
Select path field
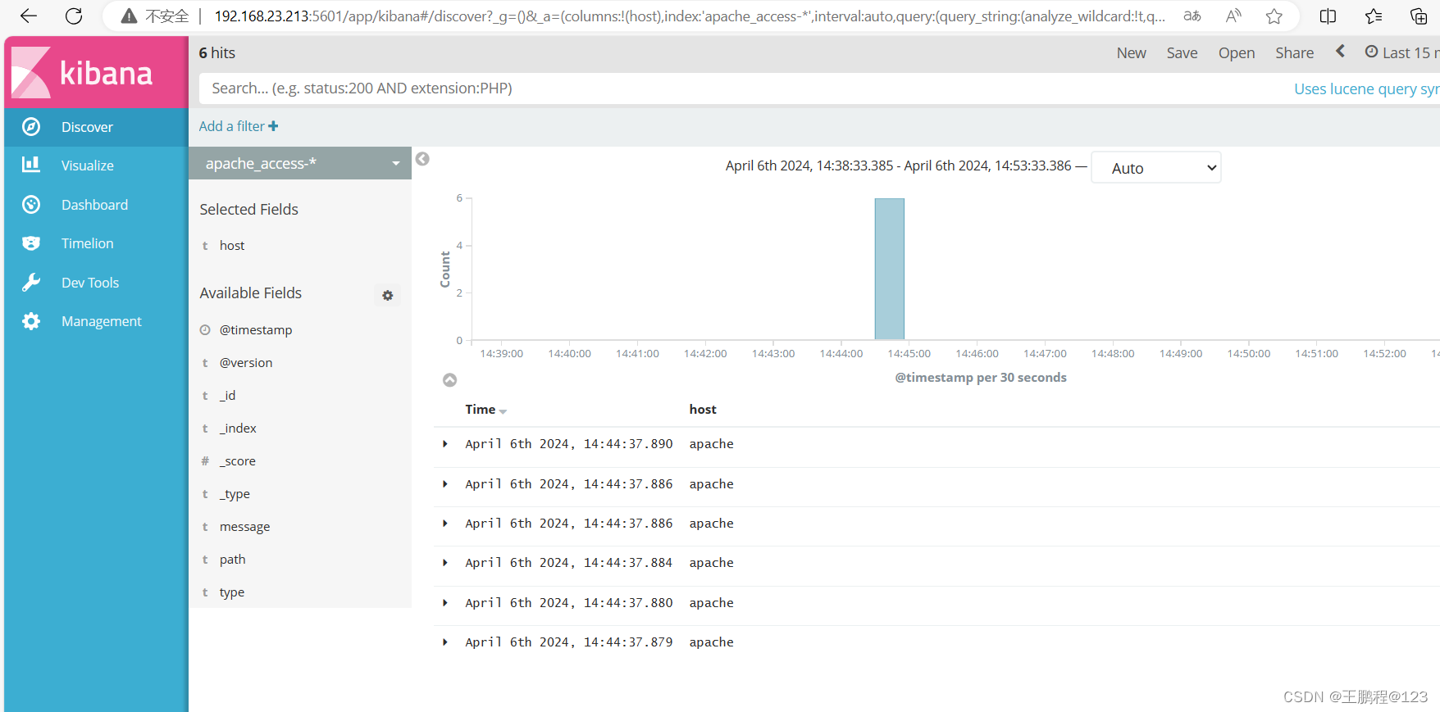tap(232, 560)
